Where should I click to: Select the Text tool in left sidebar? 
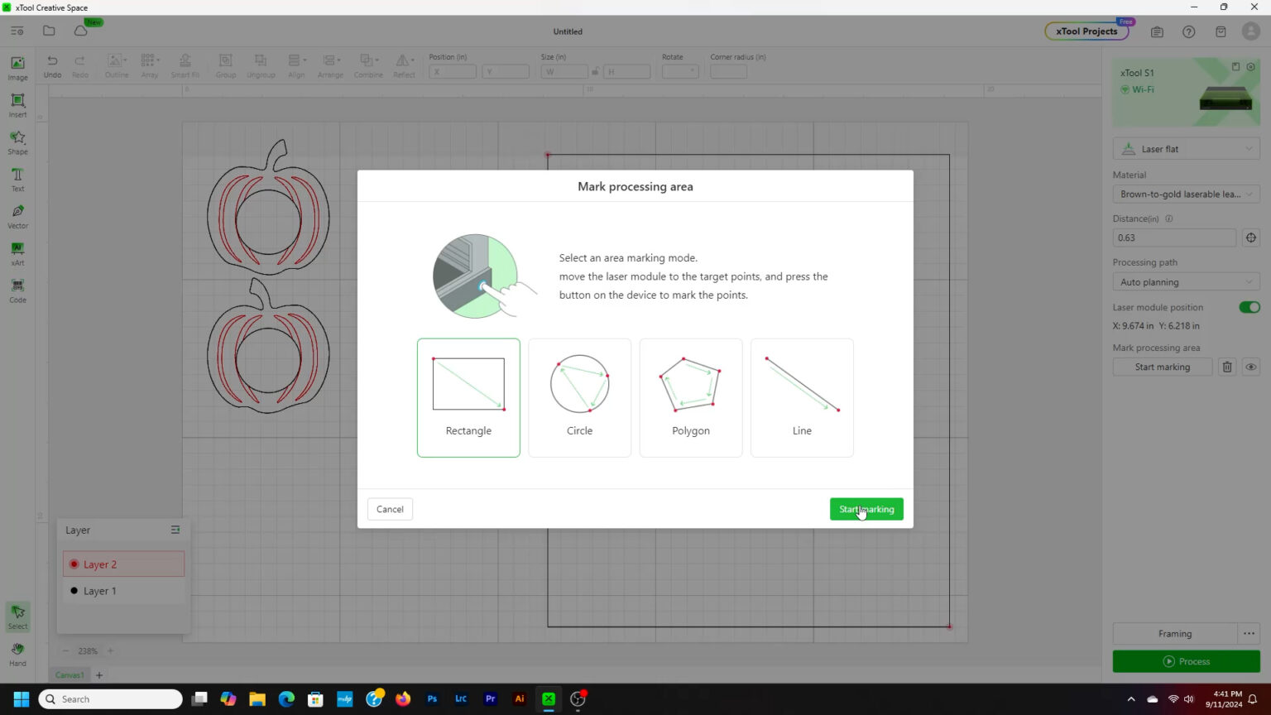17,178
